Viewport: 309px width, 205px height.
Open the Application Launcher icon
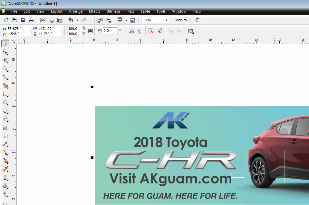120,20
